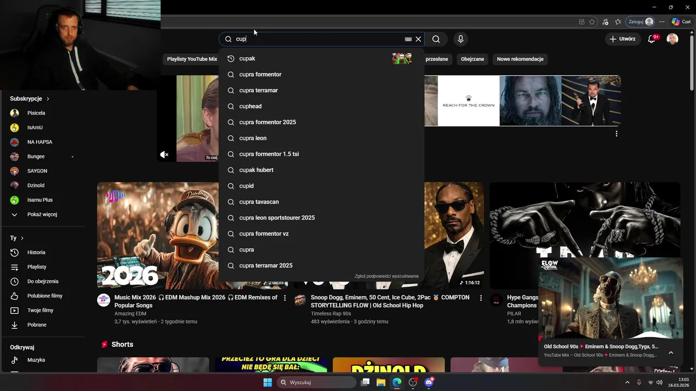
Task: Open the Discord taskbar icon
Action: 429,382
